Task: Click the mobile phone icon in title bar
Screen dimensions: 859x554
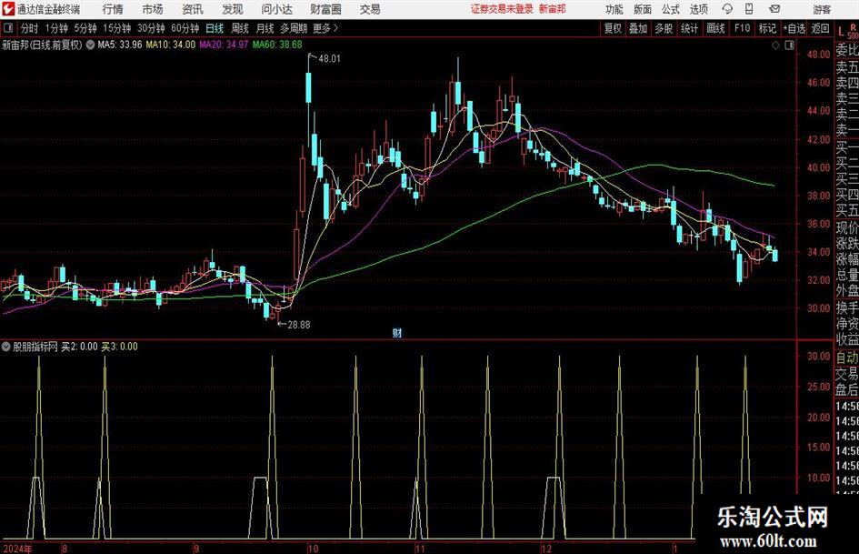Action: pyautogui.click(x=749, y=9)
